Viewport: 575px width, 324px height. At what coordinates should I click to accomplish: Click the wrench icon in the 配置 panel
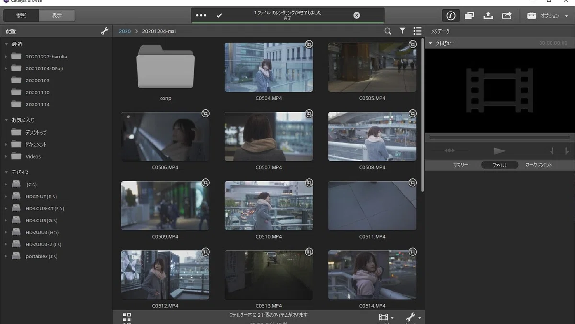coord(104,31)
